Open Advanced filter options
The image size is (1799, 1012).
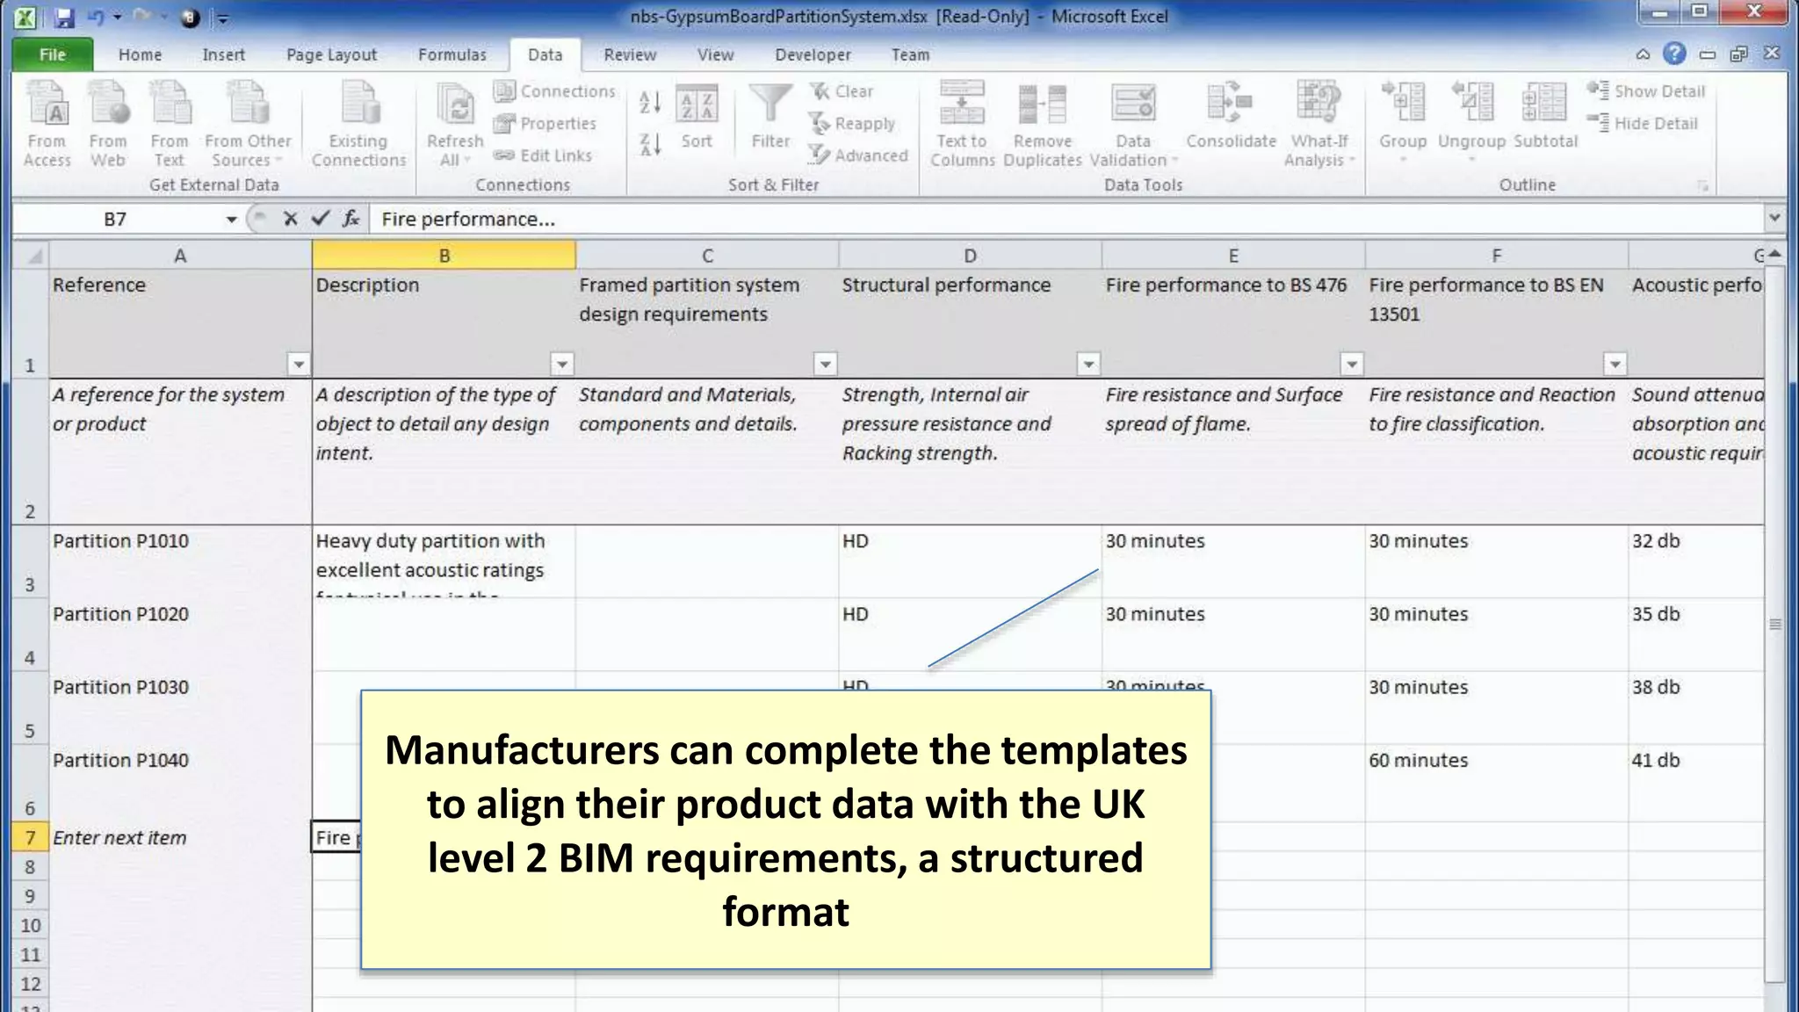pyautogui.click(x=858, y=155)
